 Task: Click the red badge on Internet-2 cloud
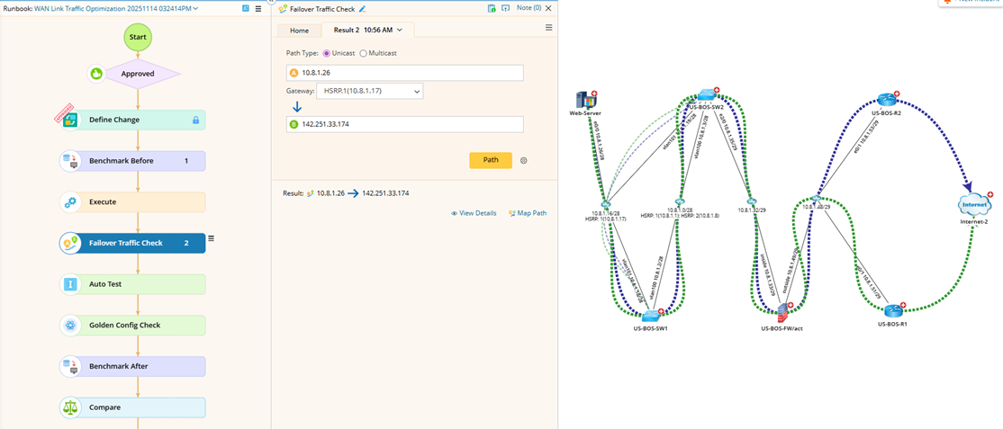point(990,194)
